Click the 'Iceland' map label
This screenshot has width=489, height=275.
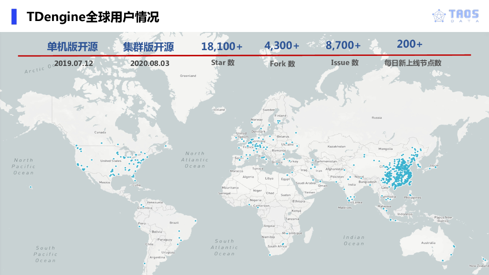[x=219, y=110]
